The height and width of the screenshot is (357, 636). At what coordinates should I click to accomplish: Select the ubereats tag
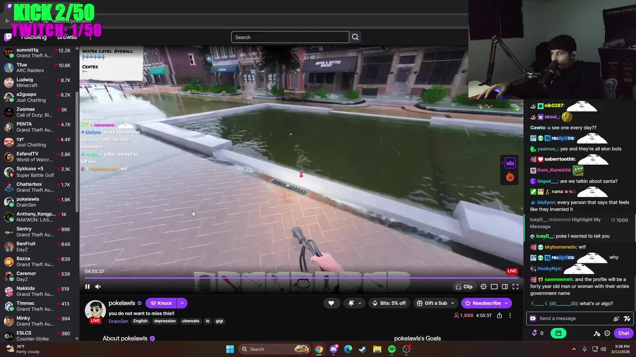point(190,321)
